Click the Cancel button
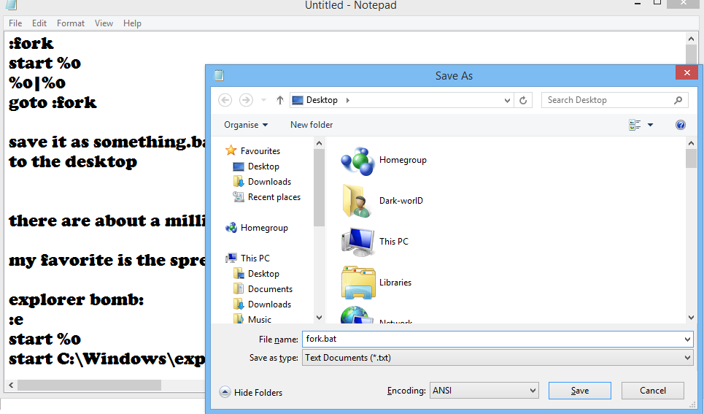The width and height of the screenshot is (704, 414). (653, 391)
